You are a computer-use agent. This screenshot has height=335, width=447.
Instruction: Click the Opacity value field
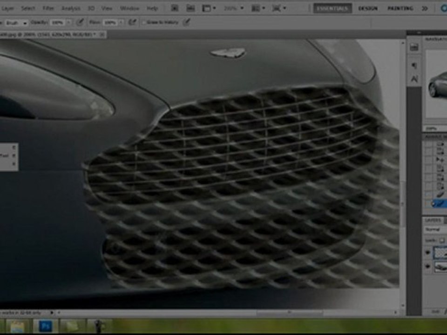pyautogui.click(x=58, y=22)
